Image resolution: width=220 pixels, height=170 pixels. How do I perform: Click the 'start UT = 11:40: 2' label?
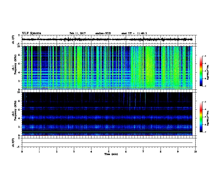134,33
